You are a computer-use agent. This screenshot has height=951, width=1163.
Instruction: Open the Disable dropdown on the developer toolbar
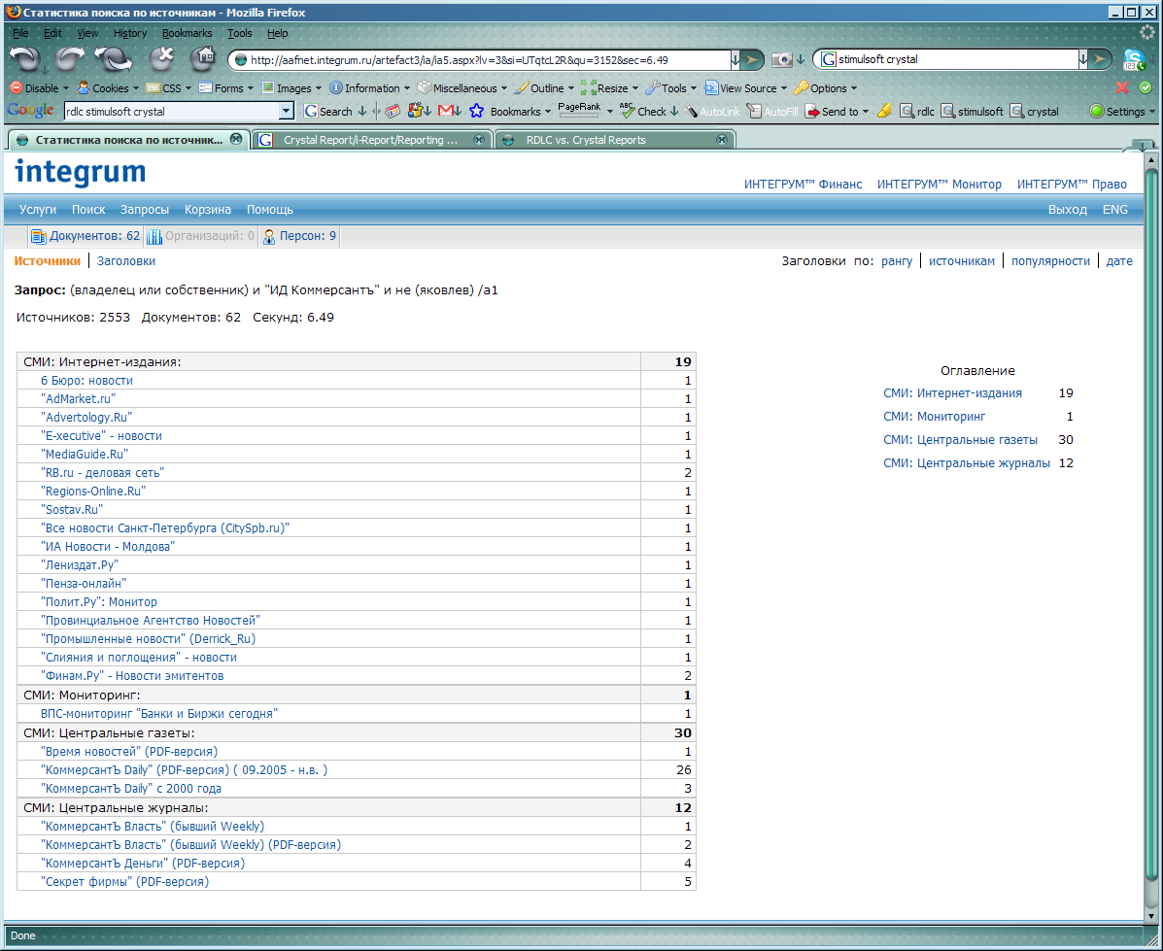[x=39, y=88]
